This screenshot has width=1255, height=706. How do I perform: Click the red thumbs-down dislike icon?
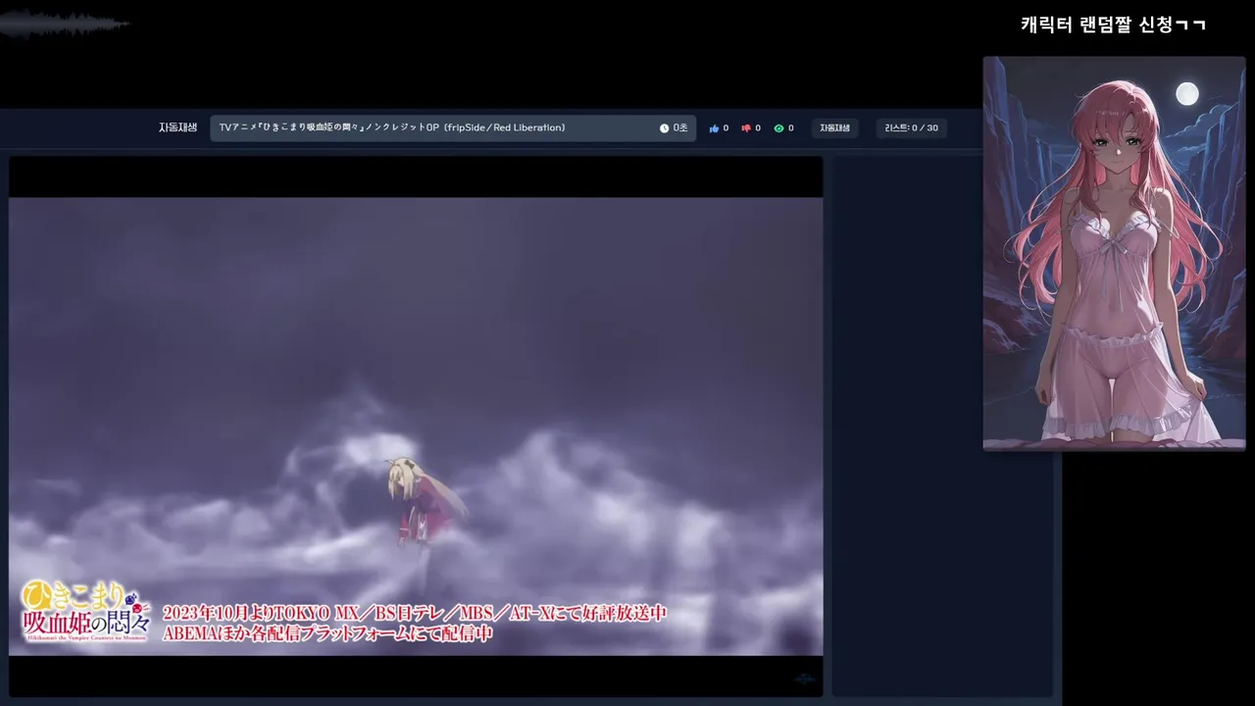point(746,128)
